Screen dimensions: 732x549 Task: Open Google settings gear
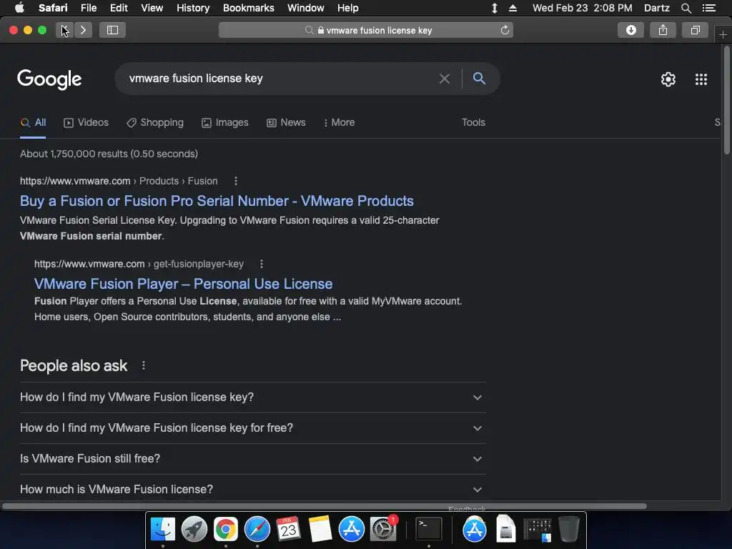click(668, 79)
